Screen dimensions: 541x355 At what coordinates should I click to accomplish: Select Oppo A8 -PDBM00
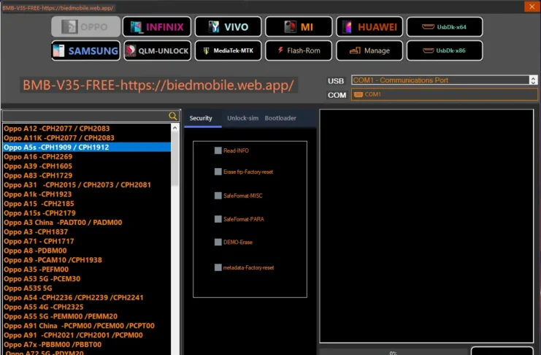pos(87,251)
